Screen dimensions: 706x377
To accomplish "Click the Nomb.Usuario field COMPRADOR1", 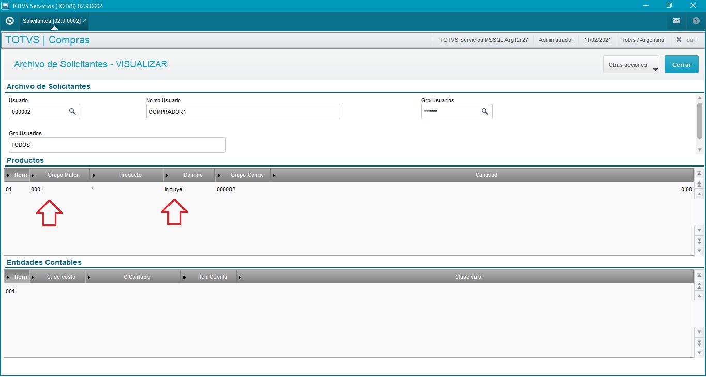I will click(x=243, y=112).
